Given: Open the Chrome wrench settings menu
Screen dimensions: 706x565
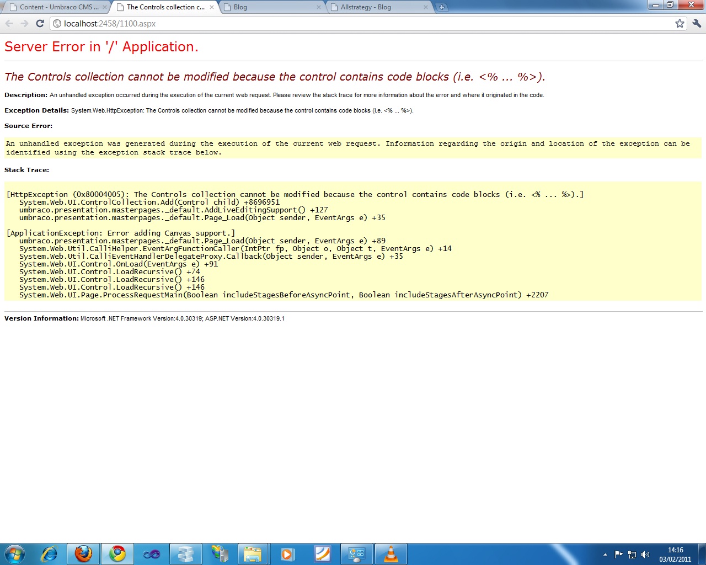Looking at the screenshot, I should point(696,23).
